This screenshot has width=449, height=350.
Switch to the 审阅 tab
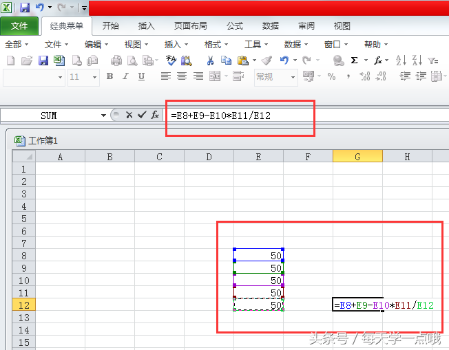306,26
